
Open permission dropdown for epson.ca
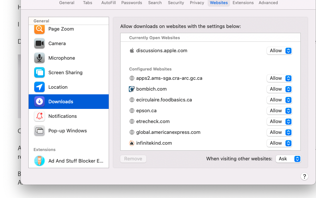coord(279,111)
